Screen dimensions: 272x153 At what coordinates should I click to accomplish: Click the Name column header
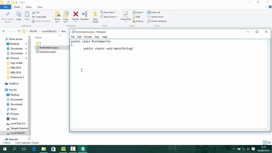39,38
